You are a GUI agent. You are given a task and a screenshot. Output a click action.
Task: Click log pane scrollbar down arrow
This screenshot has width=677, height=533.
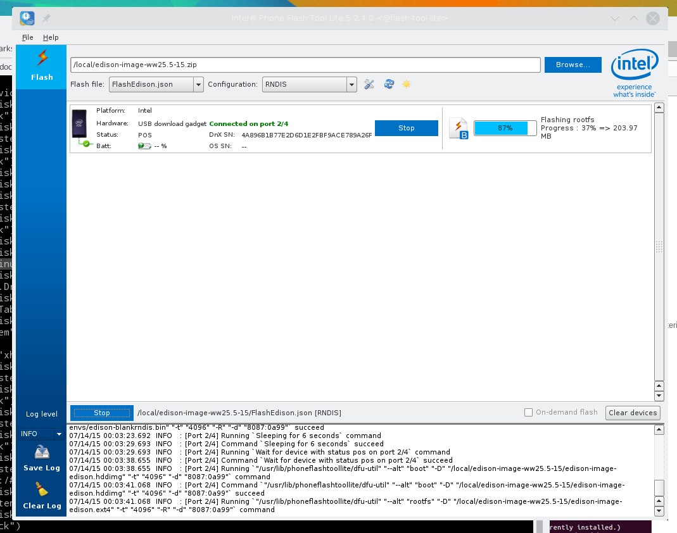click(659, 511)
